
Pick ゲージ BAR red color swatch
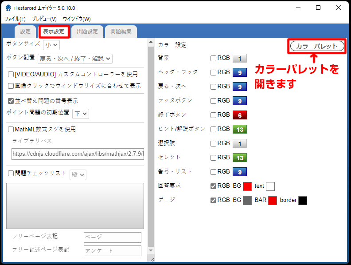tap(273, 201)
